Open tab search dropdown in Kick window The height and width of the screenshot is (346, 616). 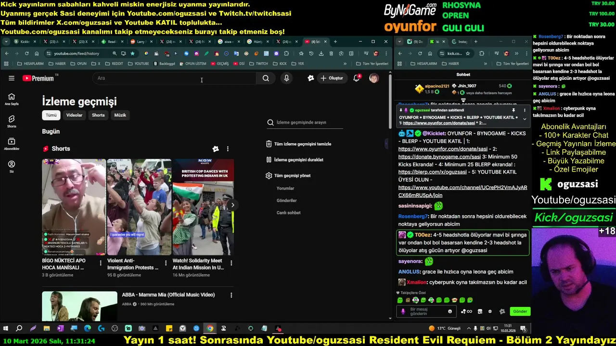400,42
